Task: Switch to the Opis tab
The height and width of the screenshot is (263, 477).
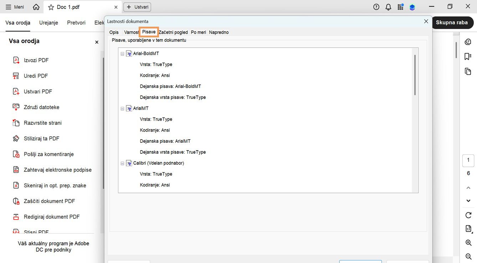Action: (x=114, y=32)
